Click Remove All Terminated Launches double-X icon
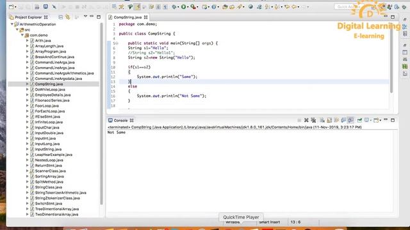This screenshot has height=230, width=410. tap(313, 120)
